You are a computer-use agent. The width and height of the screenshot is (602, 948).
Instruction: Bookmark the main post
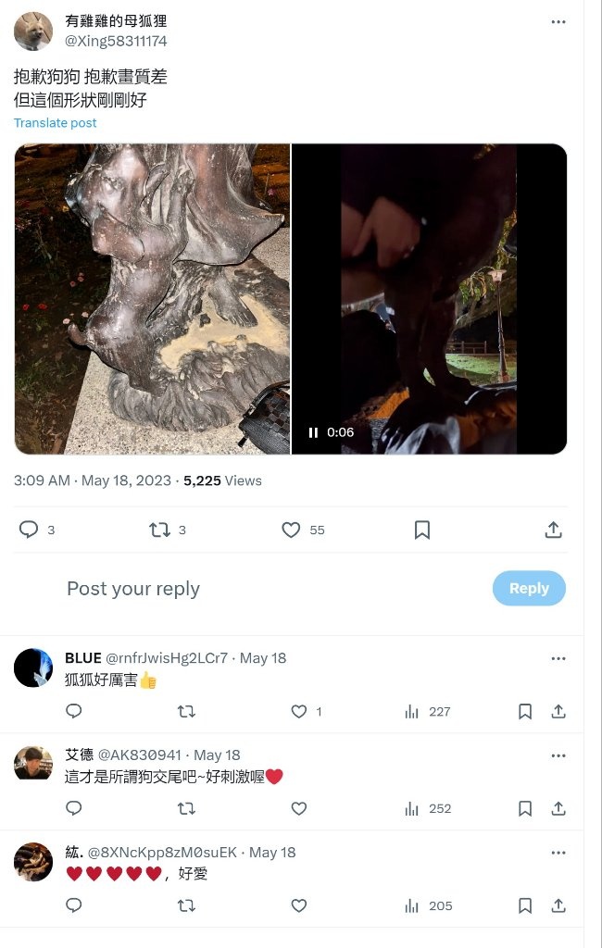[422, 530]
